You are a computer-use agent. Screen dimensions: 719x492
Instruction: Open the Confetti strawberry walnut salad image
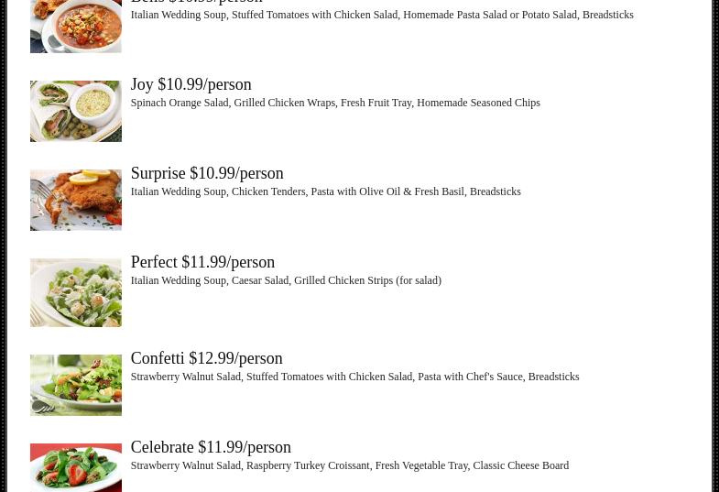tap(76, 385)
